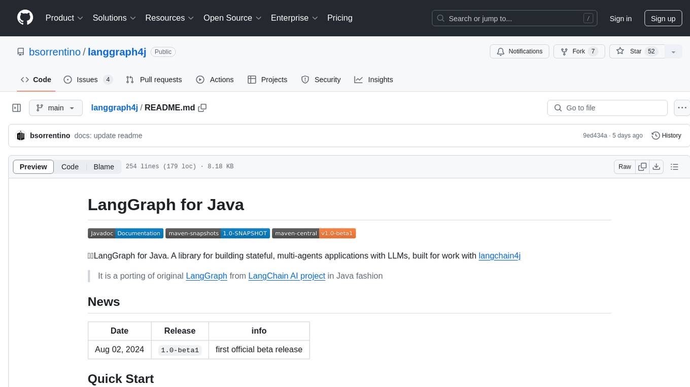Open the langgraph4j repository title link
690x387 pixels.
point(117,52)
